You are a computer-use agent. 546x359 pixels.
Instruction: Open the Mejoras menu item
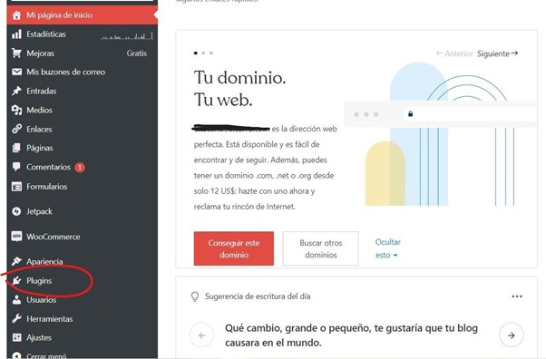[83, 53]
